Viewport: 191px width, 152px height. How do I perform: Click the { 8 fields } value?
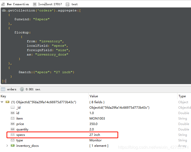97,102
